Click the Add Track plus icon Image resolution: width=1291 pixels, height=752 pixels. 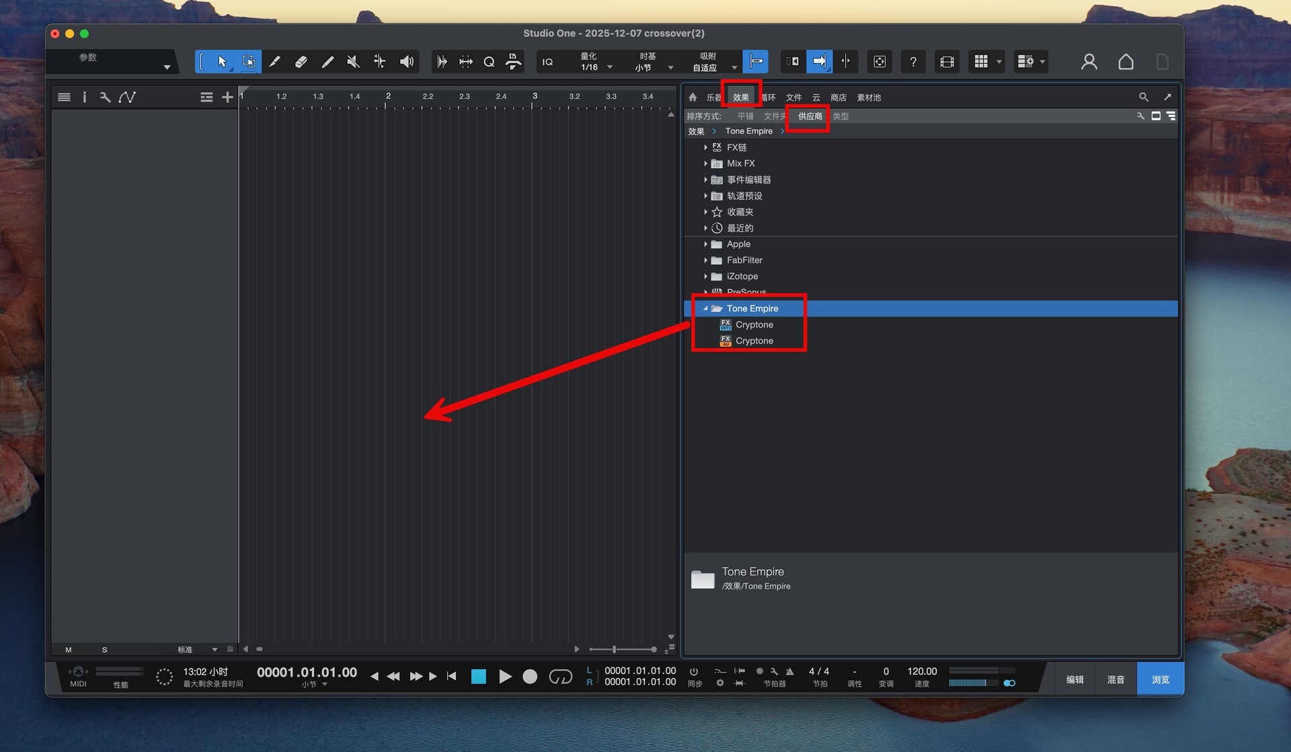click(x=227, y=97)
